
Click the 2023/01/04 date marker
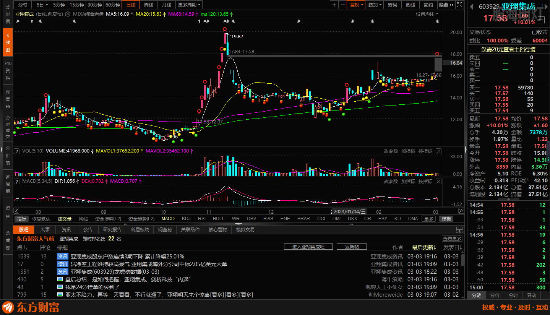pos(349,211)
